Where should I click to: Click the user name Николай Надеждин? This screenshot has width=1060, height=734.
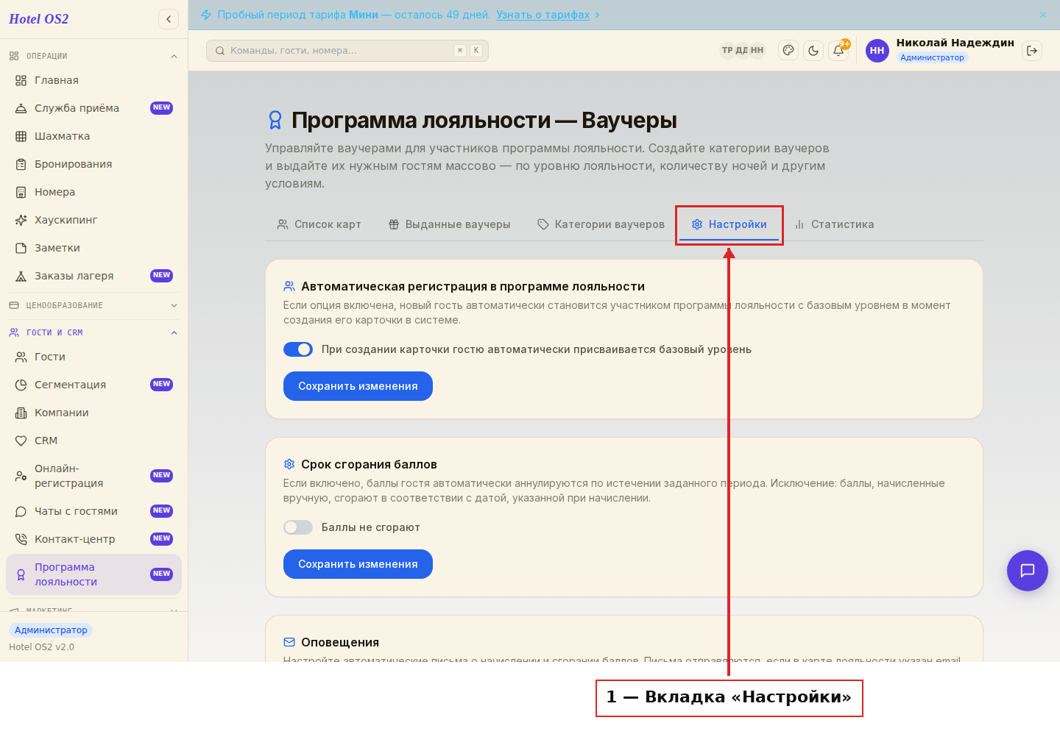coord(955,43)
